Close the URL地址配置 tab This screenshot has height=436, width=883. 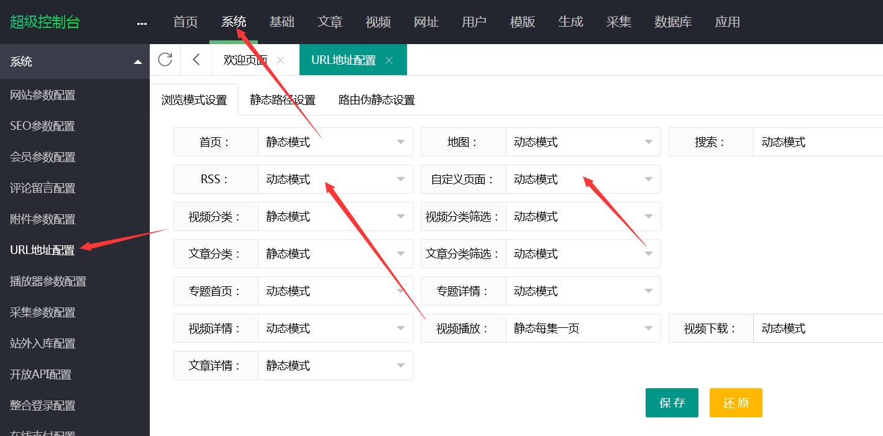(388, 60)
